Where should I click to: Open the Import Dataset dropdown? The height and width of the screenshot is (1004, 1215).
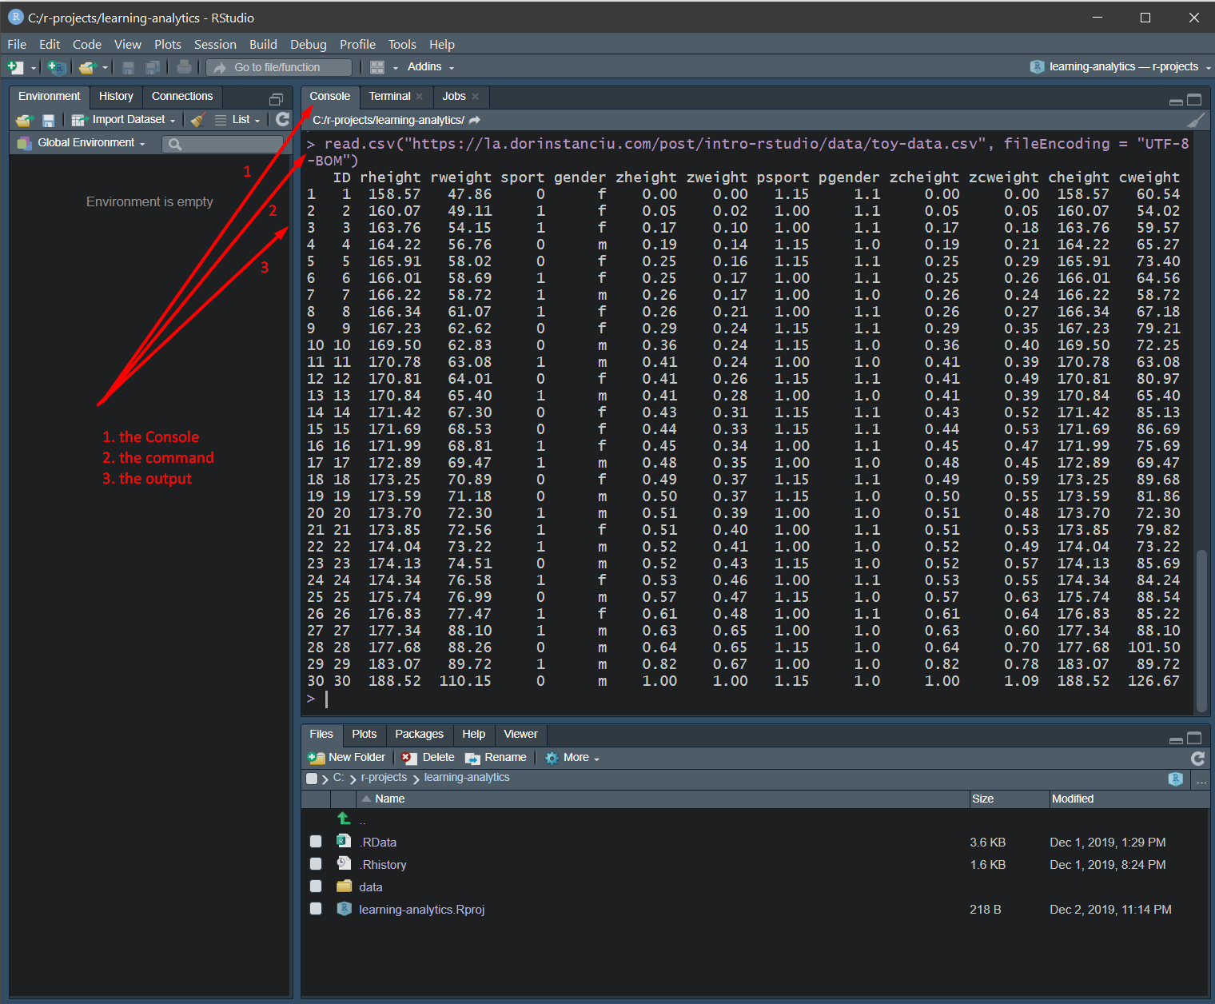123,120
